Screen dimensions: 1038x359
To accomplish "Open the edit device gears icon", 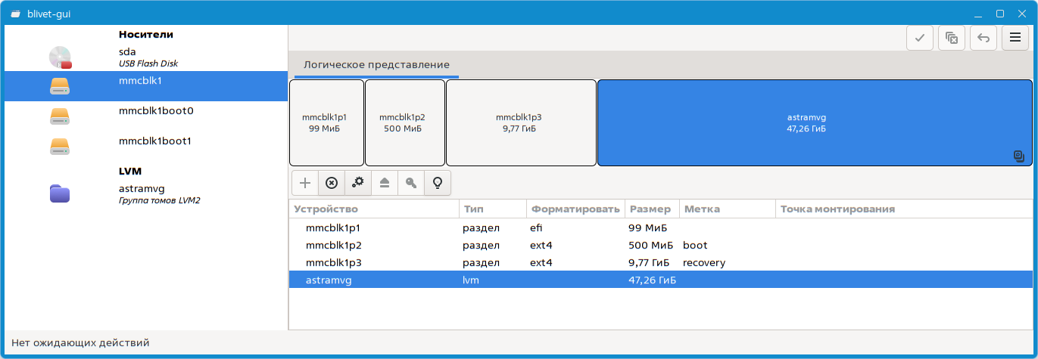I will pos(357,183).
